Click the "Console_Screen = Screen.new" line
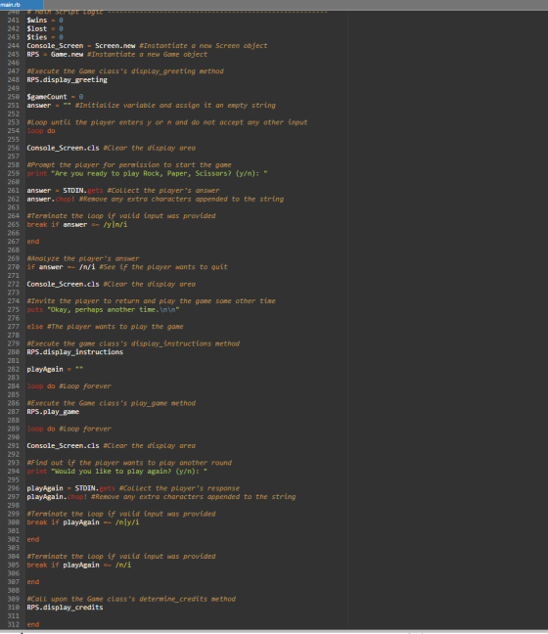 (147, 46)
